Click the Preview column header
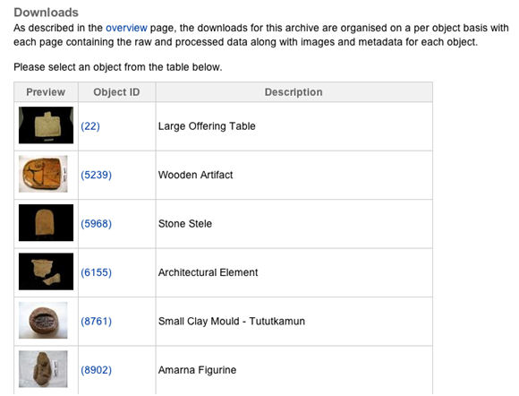This screenshot has width=519, height=396. tap(46, 92)
